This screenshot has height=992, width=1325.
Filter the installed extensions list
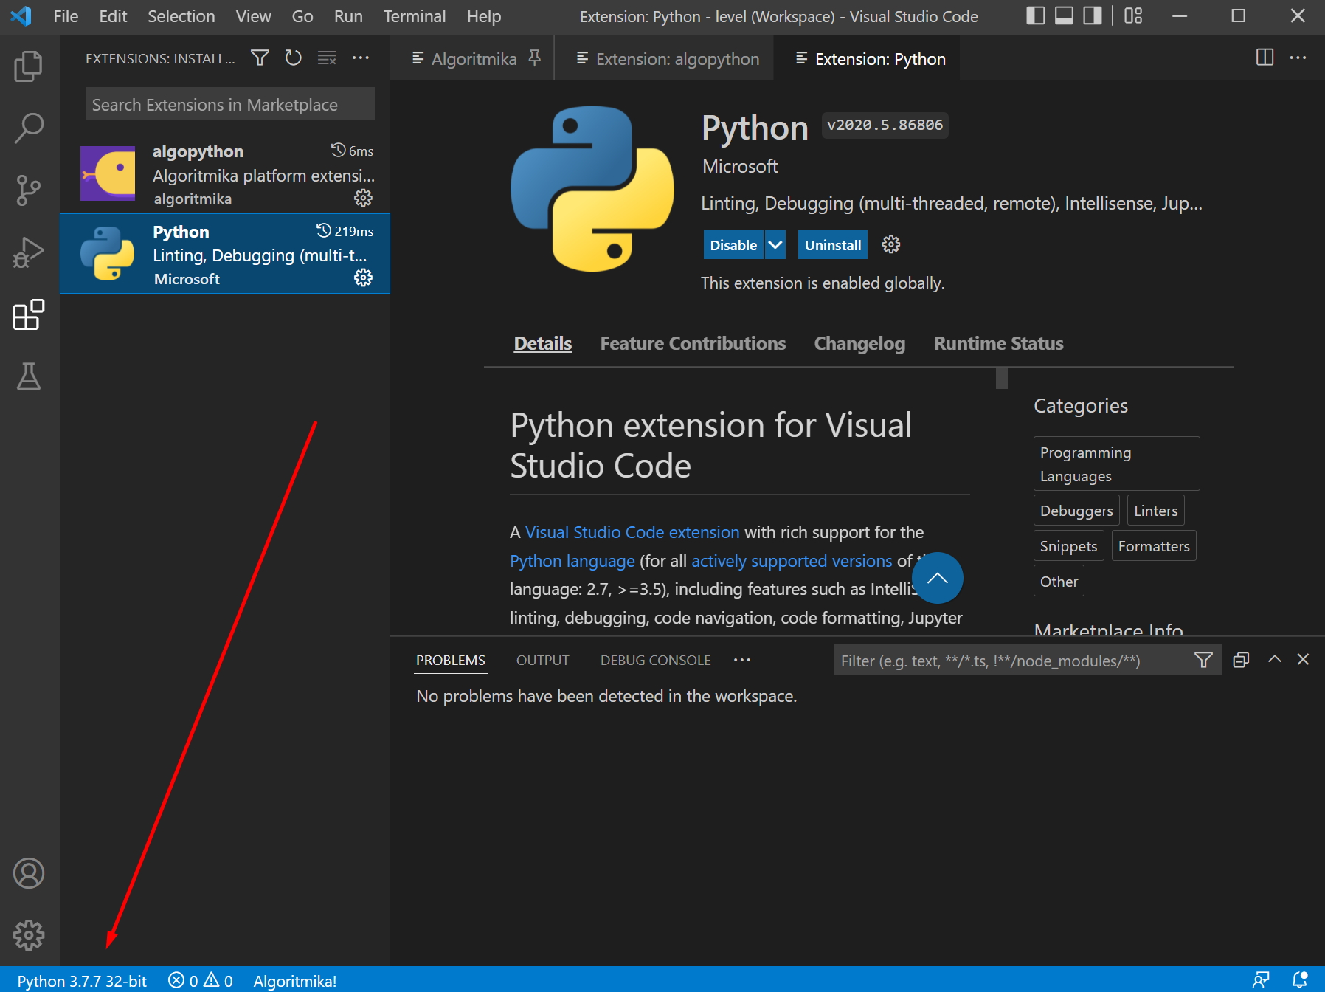point(260,58)
